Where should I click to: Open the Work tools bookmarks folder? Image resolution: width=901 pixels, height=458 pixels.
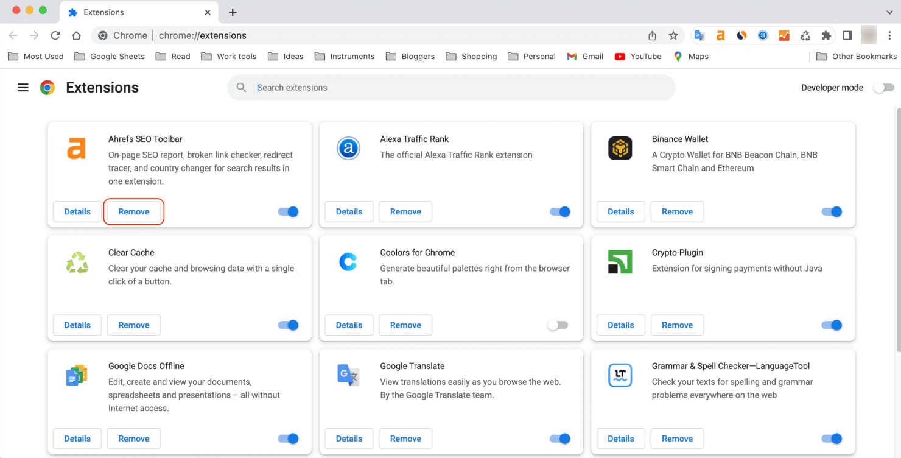coord(229,57)
